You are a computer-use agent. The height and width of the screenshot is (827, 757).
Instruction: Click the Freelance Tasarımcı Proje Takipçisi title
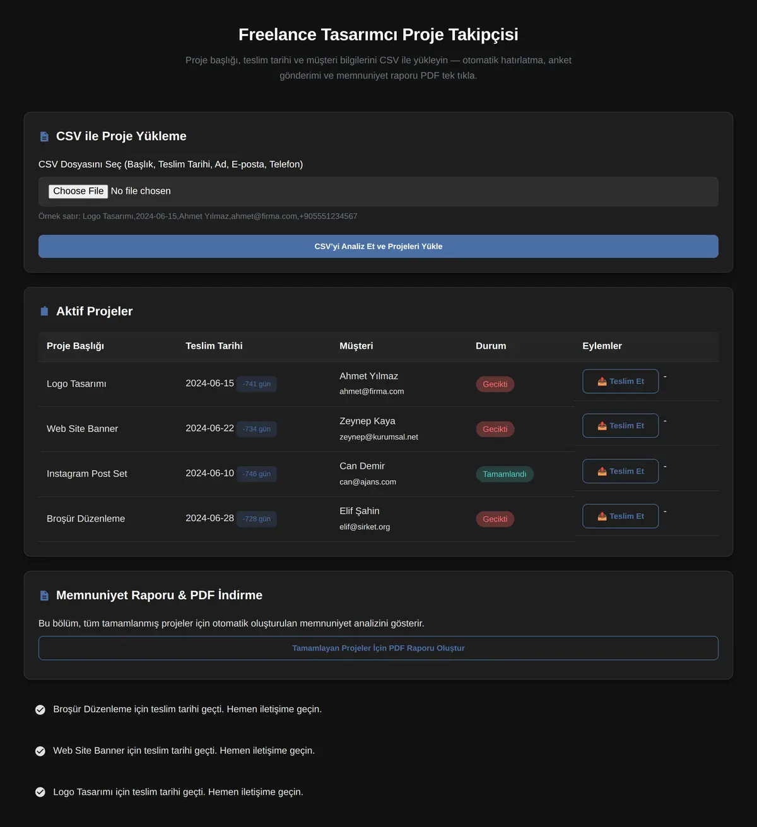point(378,35)
